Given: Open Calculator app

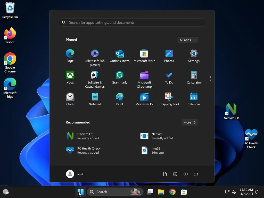Looking at the screenshot, I should (194, 78).
